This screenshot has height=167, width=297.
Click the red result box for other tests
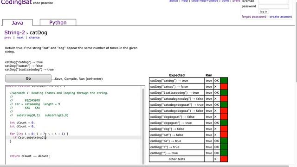point(224,159)
